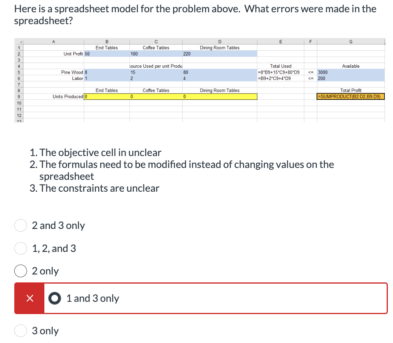Select the '3 only' answer option
Viewport: 393px width, 343px height.
pos(21,331)
